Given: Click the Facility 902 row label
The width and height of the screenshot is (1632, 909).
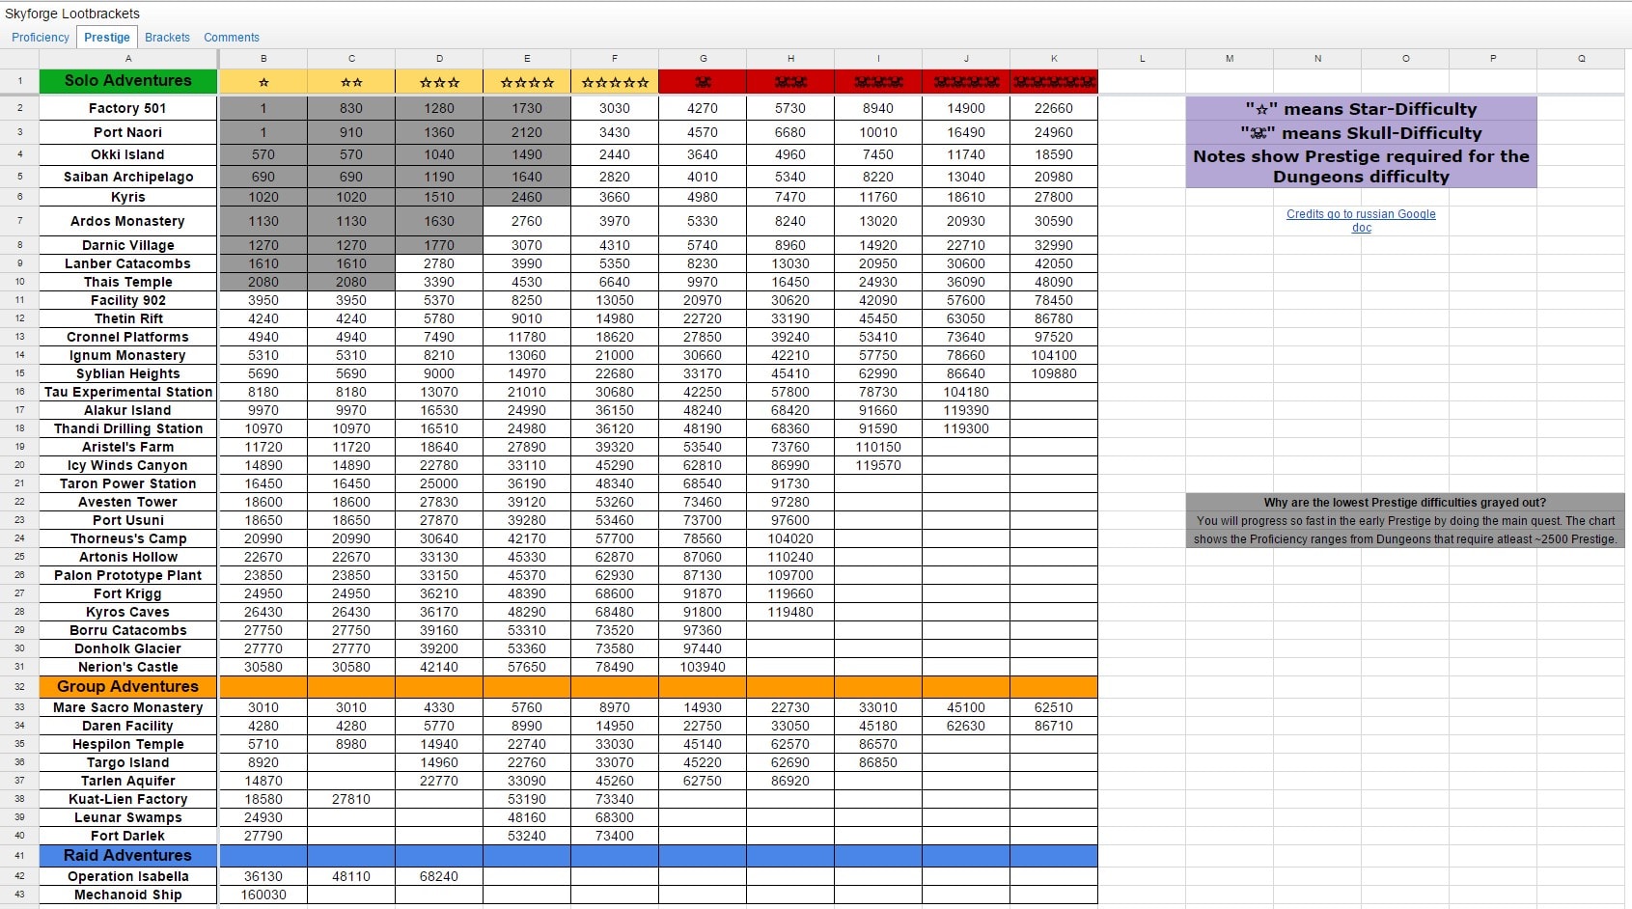Looking at the screenshot, I should click(128, 300).
